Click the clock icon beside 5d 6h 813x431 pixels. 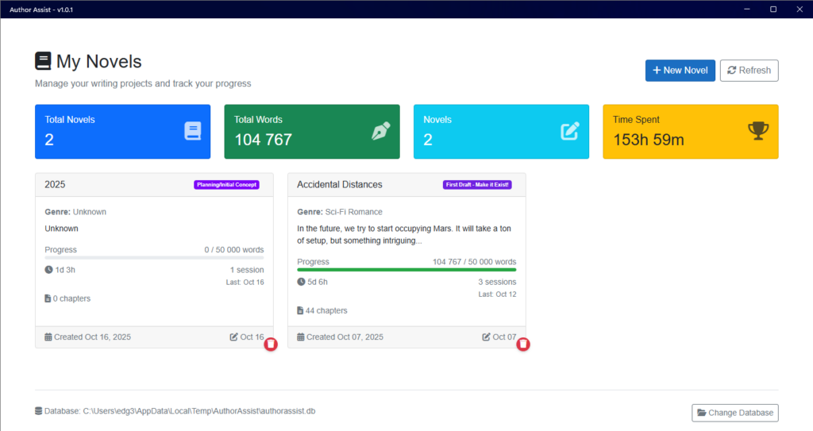coord(301,282)
